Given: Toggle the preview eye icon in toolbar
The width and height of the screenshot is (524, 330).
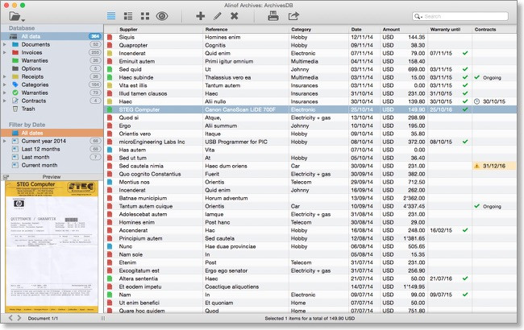Looking at the screenshot, I should [x=162, y=15].
